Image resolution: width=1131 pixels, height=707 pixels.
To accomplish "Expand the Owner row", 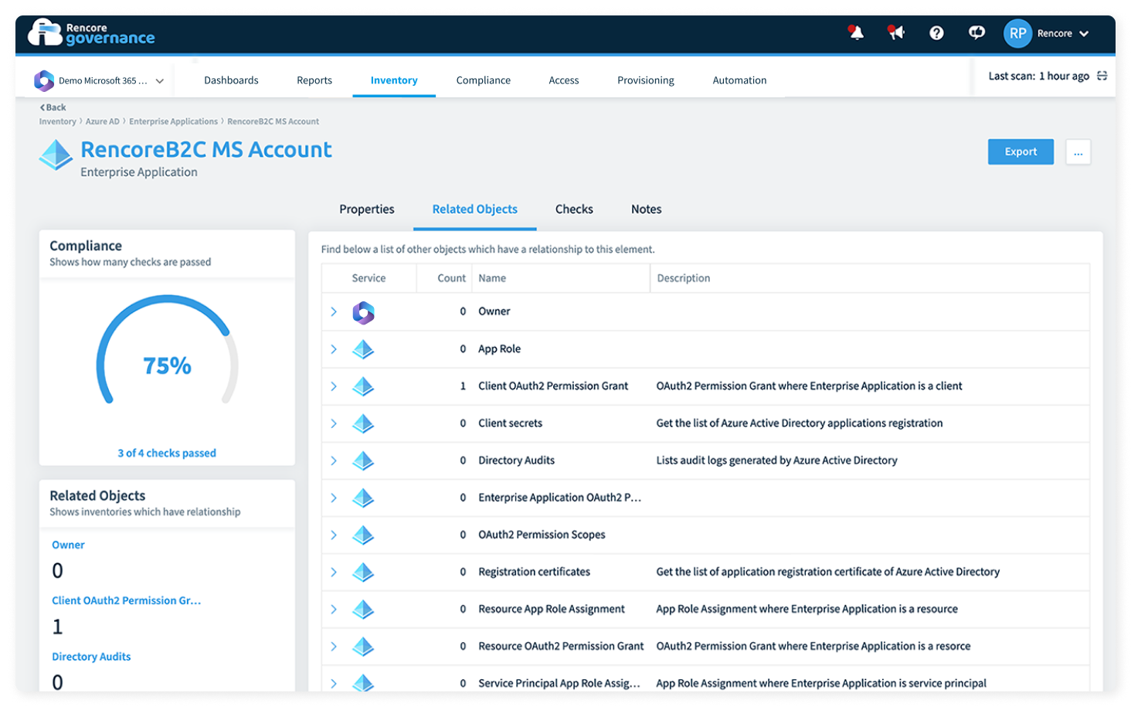I will tap(334, 311).
